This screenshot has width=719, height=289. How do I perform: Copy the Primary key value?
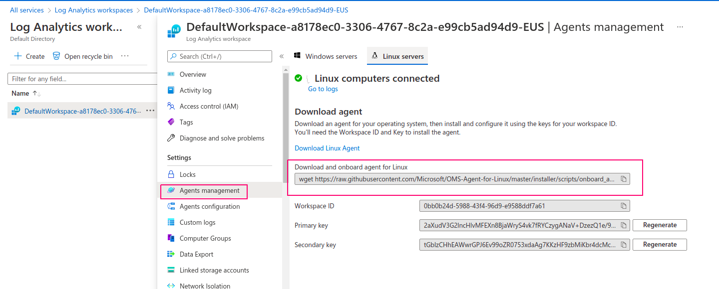click(x=624, y=225)
